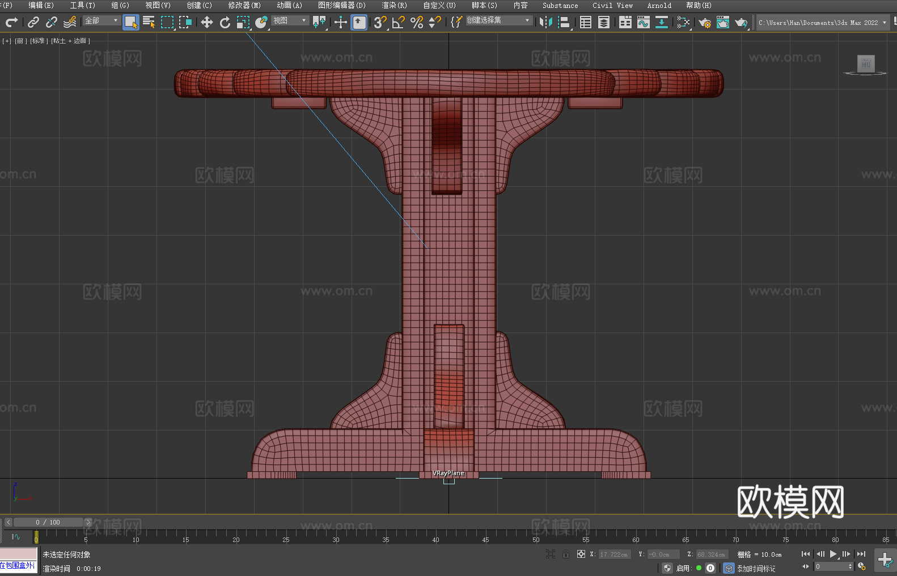This screenshot has width=897, height=576.
Task: Open the [标准] viewport shading menu
Action: 39,41
